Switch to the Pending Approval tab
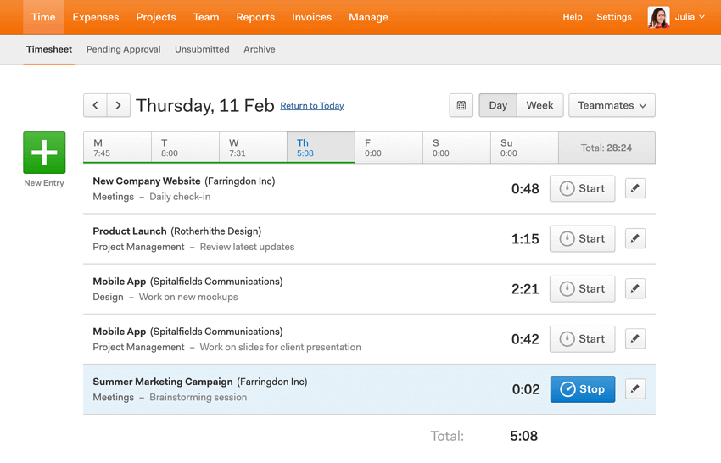 coord(124,49)
